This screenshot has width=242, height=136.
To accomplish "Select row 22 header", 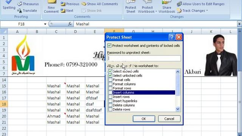I will 4,128.
